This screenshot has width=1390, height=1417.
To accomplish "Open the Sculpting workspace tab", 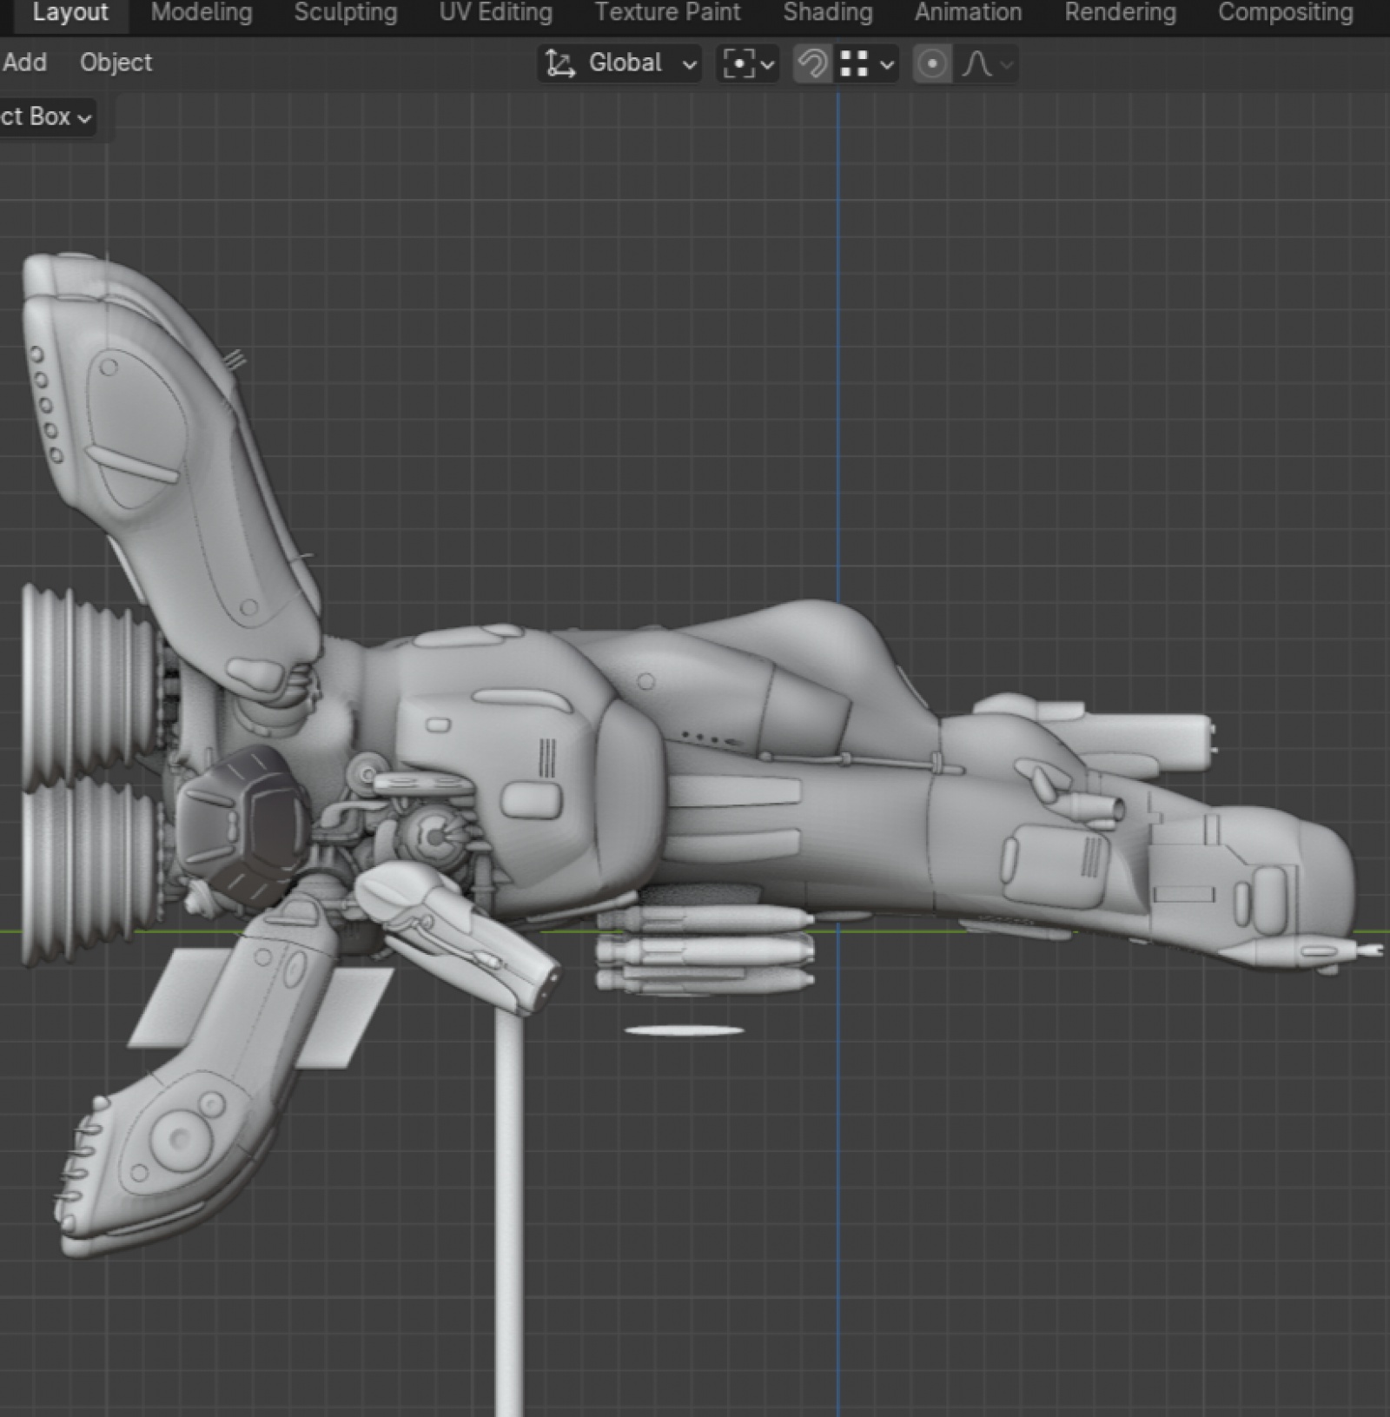I will (x=345, y=12).
